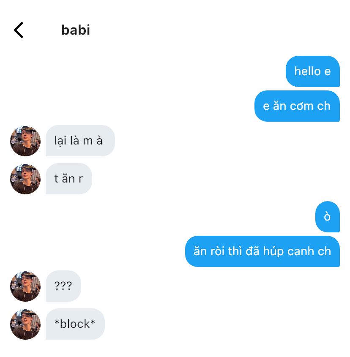Screen dimensions: 350x357
Task: Select the 'lại là m à' message
Action: [80, 141]
